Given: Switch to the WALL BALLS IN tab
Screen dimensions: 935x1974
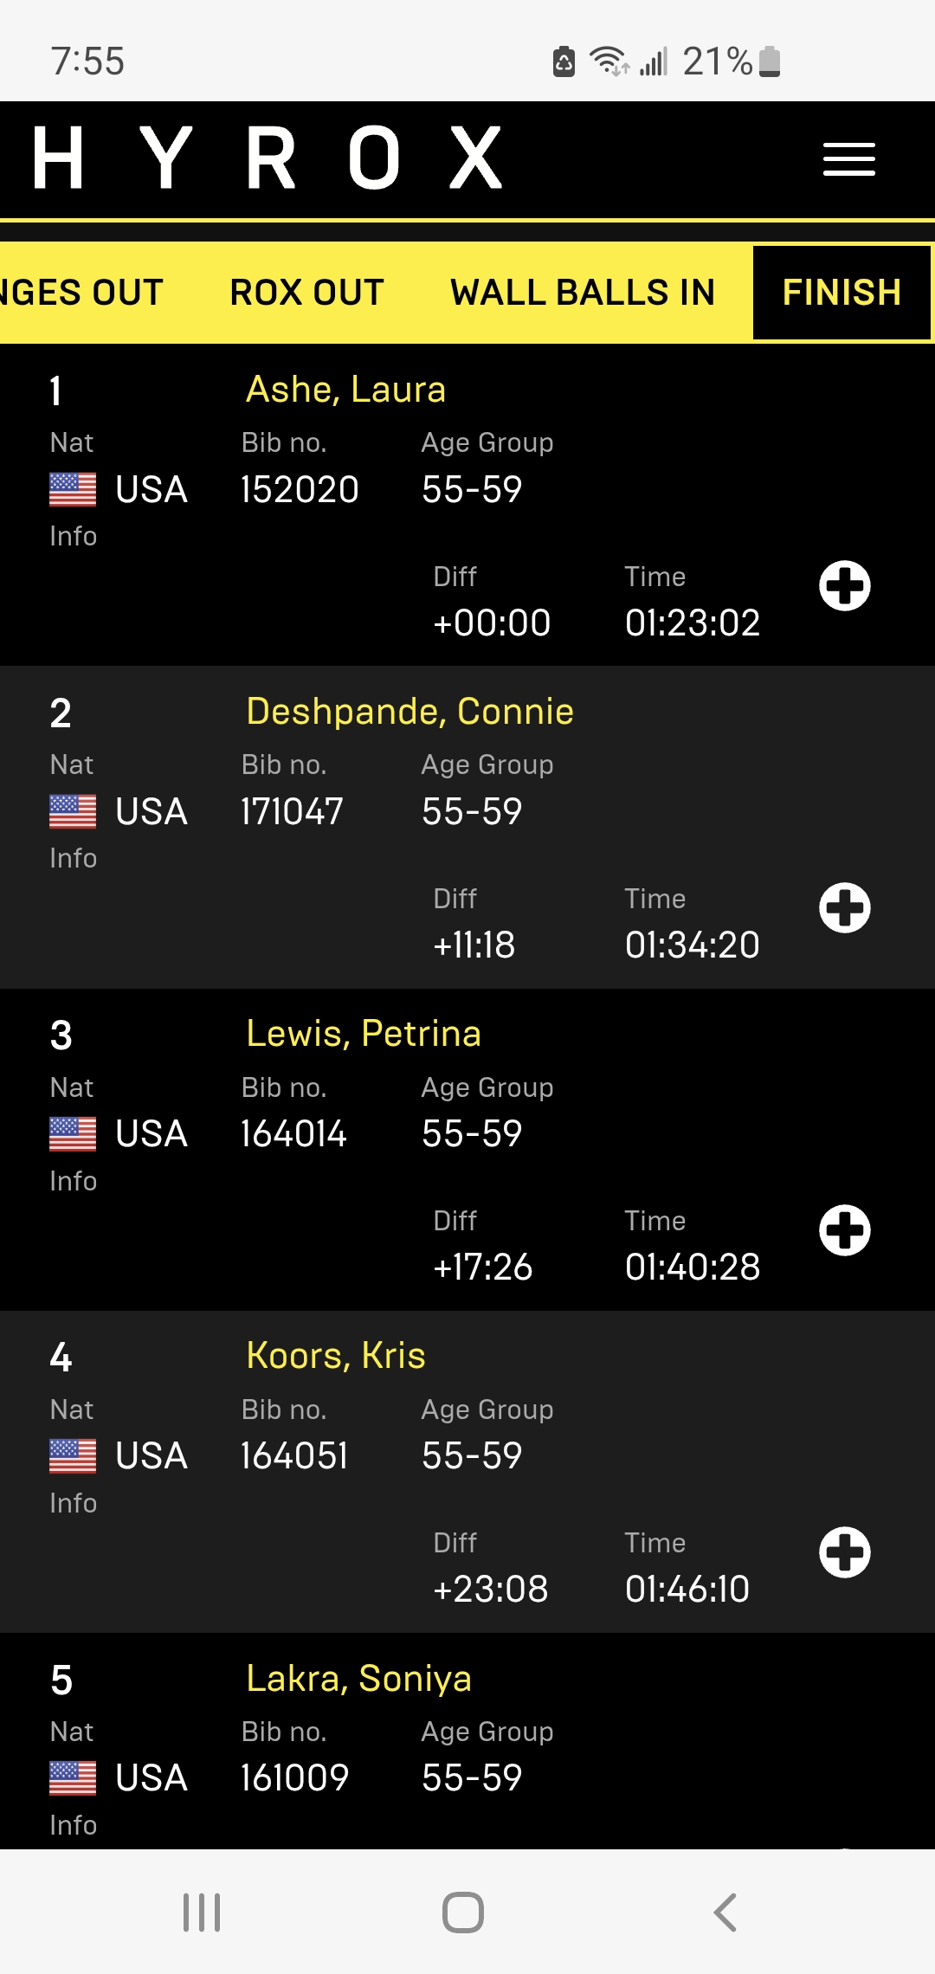Looking at the screenshot, I should coord(583,293).
